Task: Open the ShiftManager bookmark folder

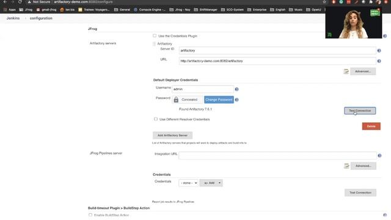Action: (206, 10)
